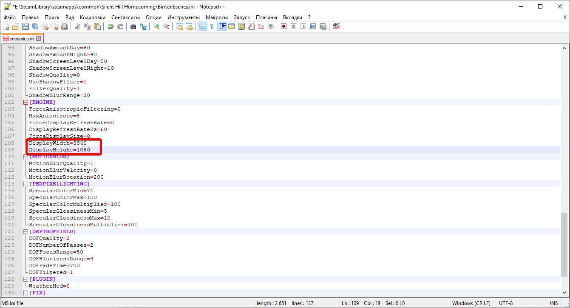Click the Open file toolbar icon
This screenshot has width=570, height=308.
pyautogui.click(x=16, y=26)
